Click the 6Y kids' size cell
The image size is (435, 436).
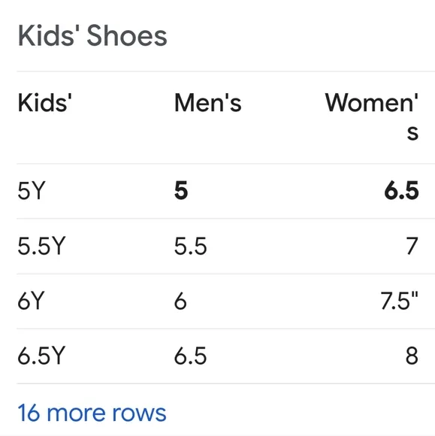[x=31, y=301]
